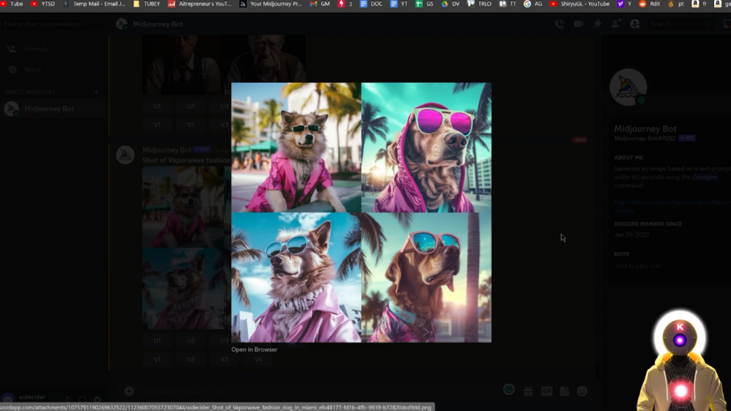Open the TT bookmark
Viewport: 731px width, 411px height.
[x=508, y=4]
